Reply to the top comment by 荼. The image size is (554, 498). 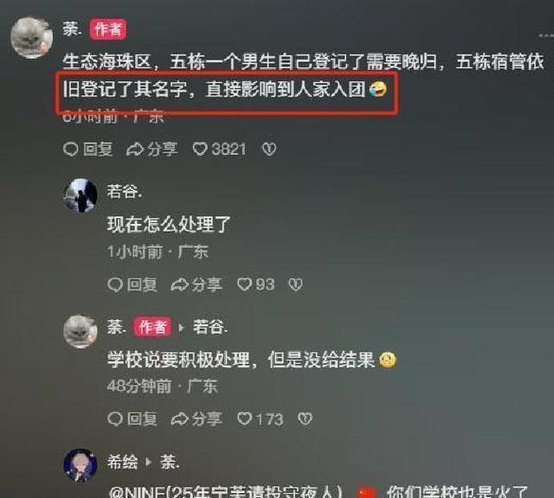click(88, 149)
